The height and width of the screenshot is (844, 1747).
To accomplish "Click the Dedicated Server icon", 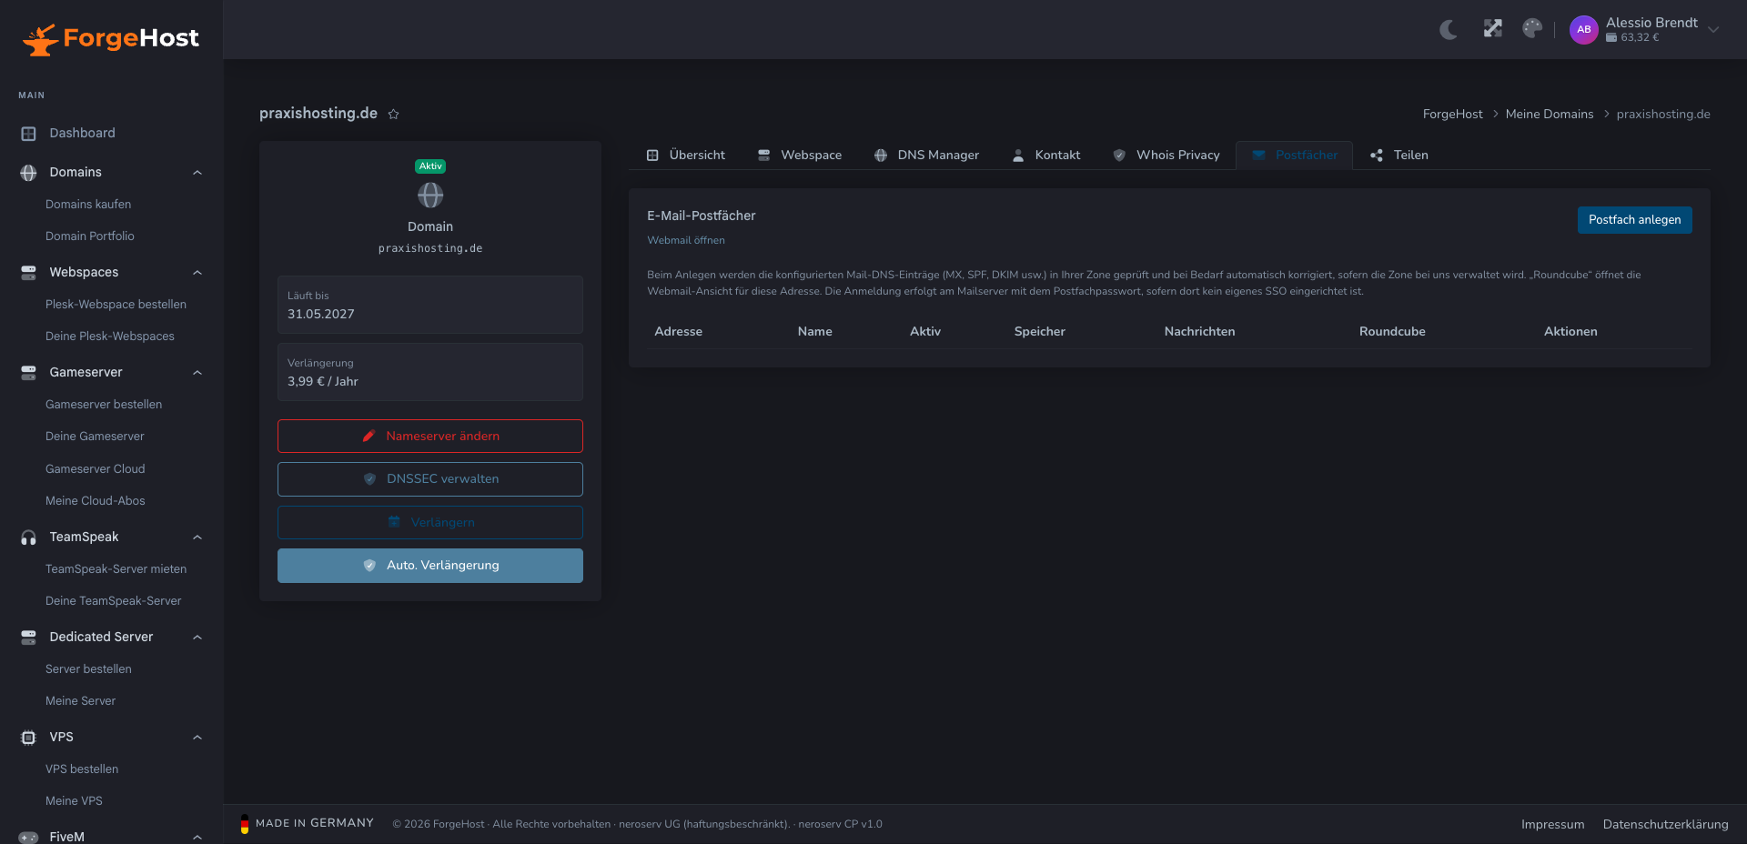I will tap(28, 638).
